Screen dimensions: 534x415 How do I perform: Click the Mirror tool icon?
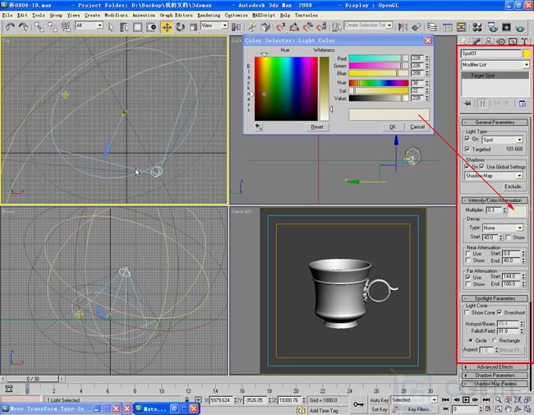[403, 27]
